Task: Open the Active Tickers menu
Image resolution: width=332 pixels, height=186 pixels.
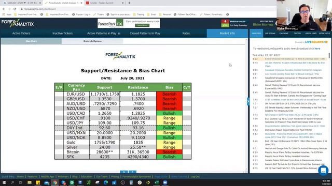Action: pos(21,33)
